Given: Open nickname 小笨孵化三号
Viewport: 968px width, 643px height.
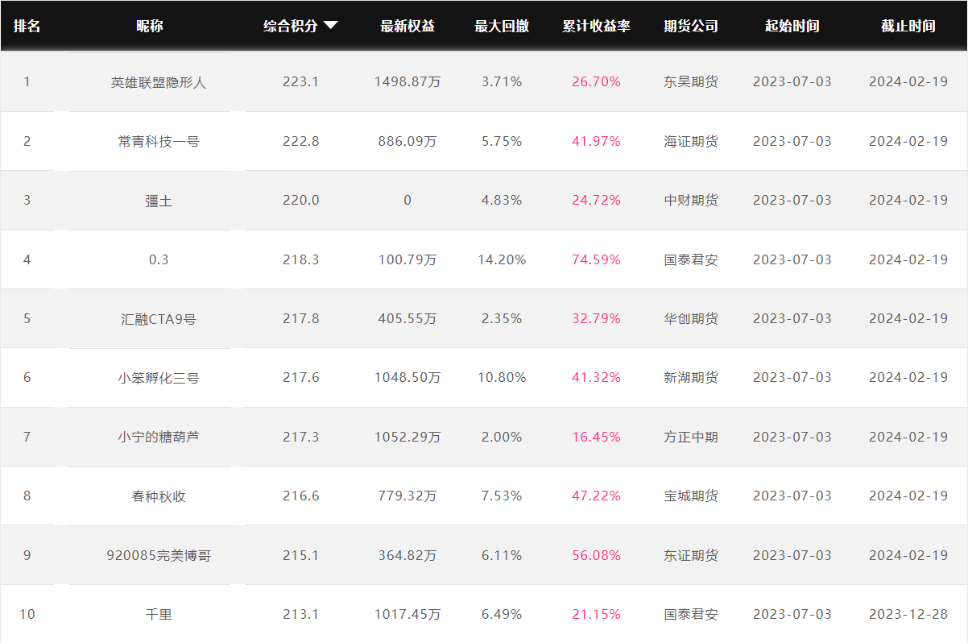Looking at the screenshot, I should pos(159,377).
